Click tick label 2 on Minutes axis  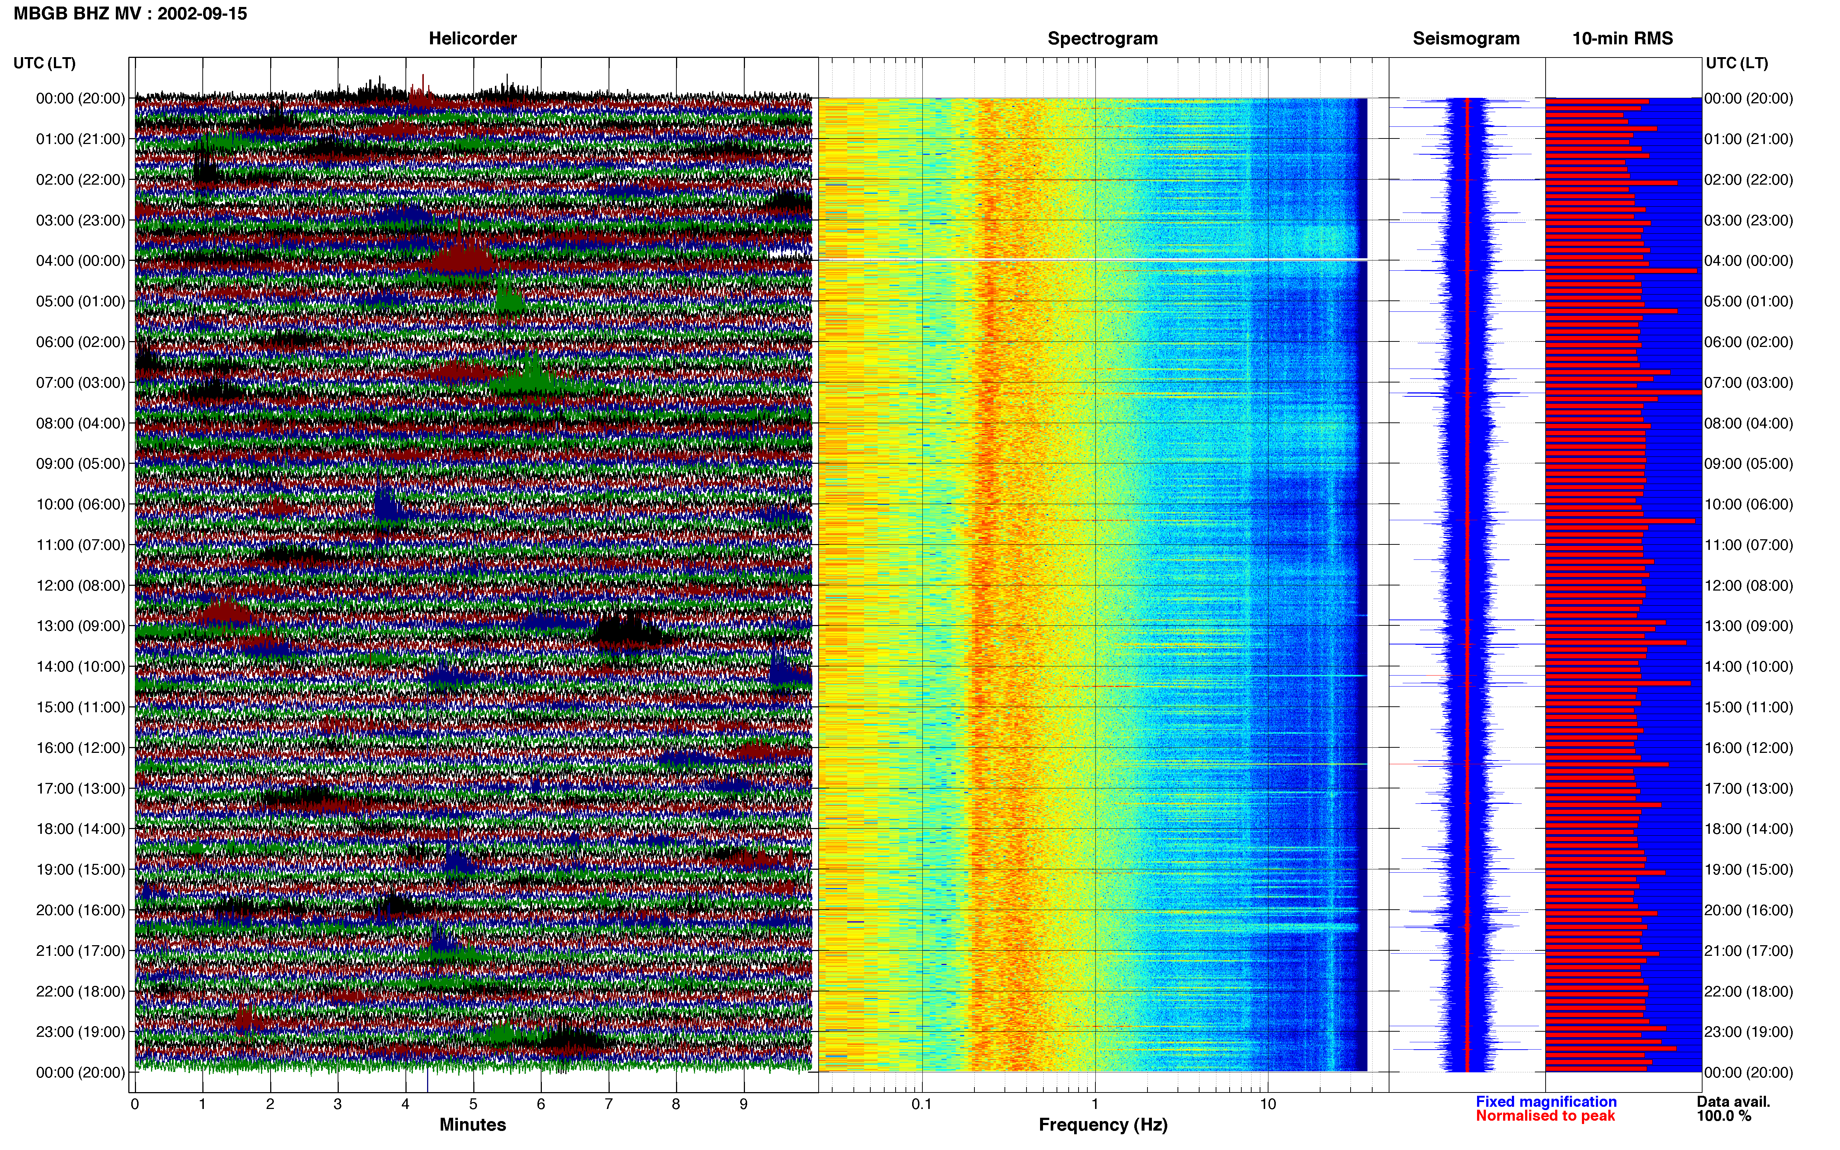click(270, 1104)
